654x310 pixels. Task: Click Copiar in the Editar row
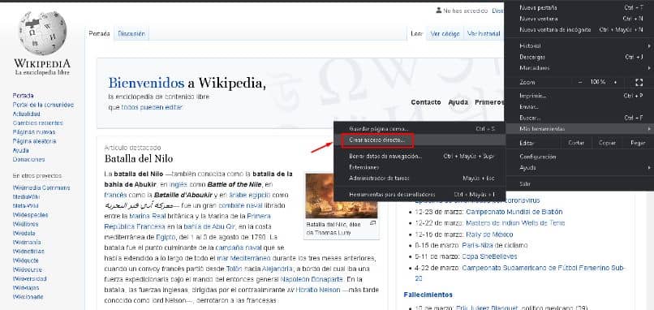point(607,143)
